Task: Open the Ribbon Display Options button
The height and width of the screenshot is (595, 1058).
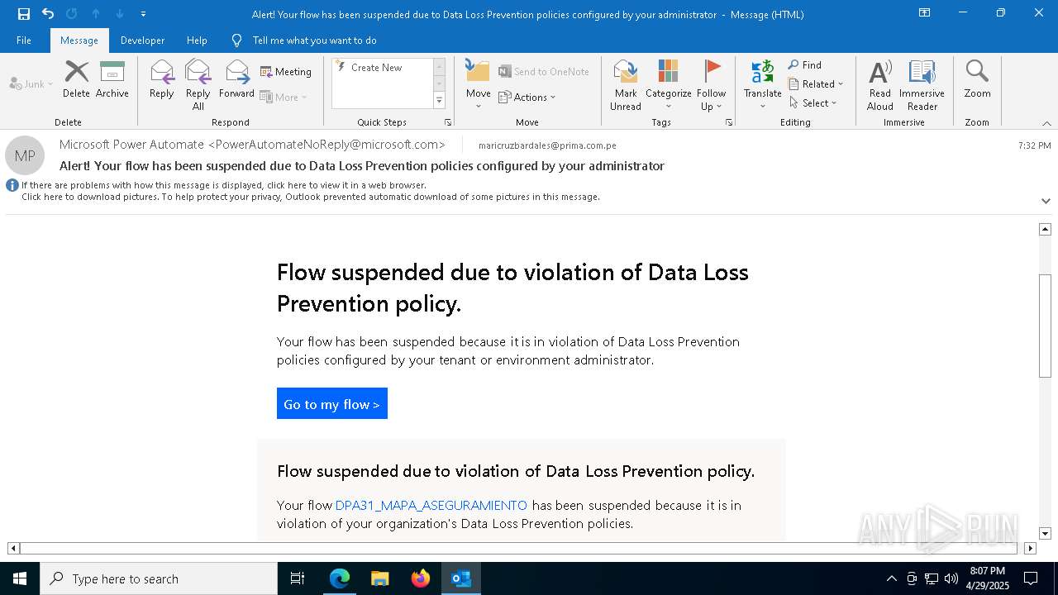Action: point(924,13)
